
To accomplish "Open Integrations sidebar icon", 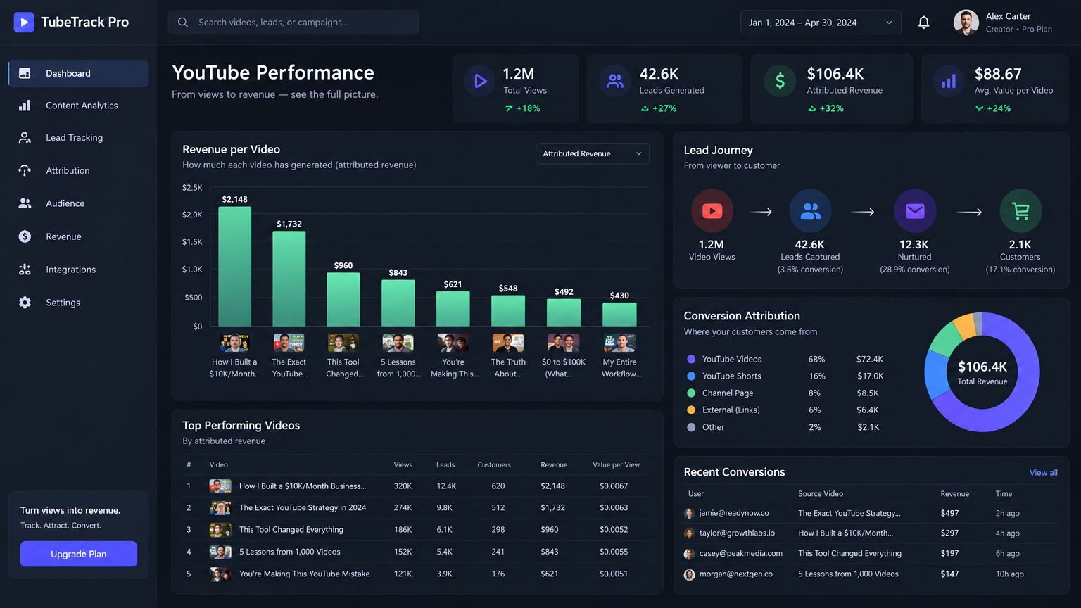I will coord(25,270).
